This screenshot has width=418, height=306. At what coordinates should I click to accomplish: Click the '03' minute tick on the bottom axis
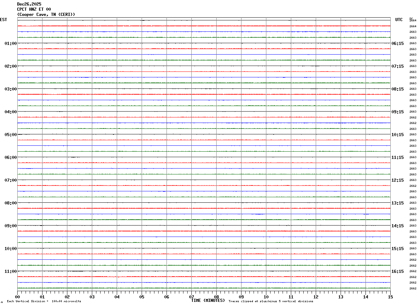click(x=92, y=297)
